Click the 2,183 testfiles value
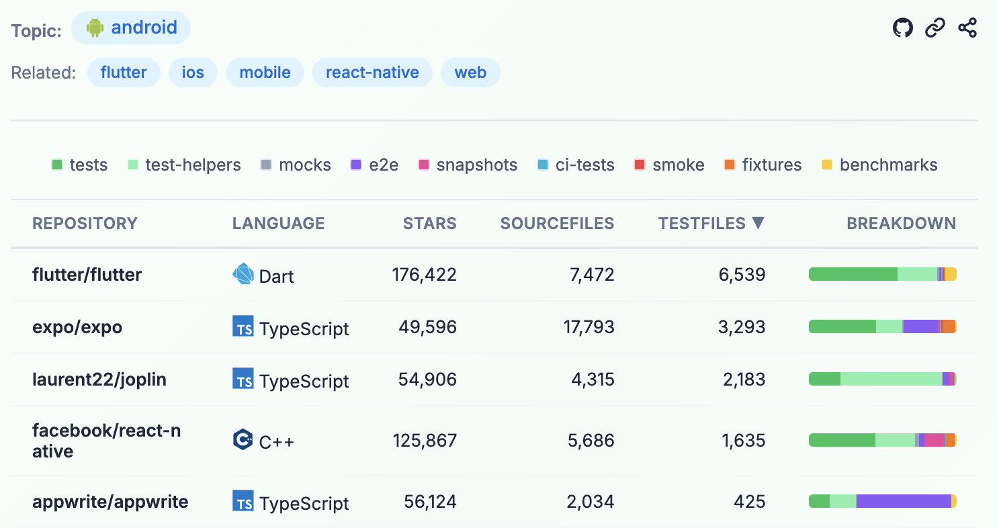This screenshot has width=997, height=528. click(x=743, y=379)
